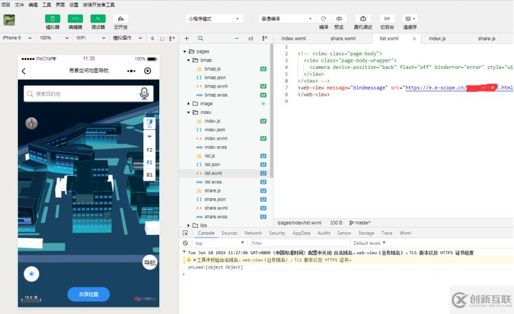514x314 pixels.
Task: Toggle the 模拟器 simulator panel button
Action: [x=53, y=19]
